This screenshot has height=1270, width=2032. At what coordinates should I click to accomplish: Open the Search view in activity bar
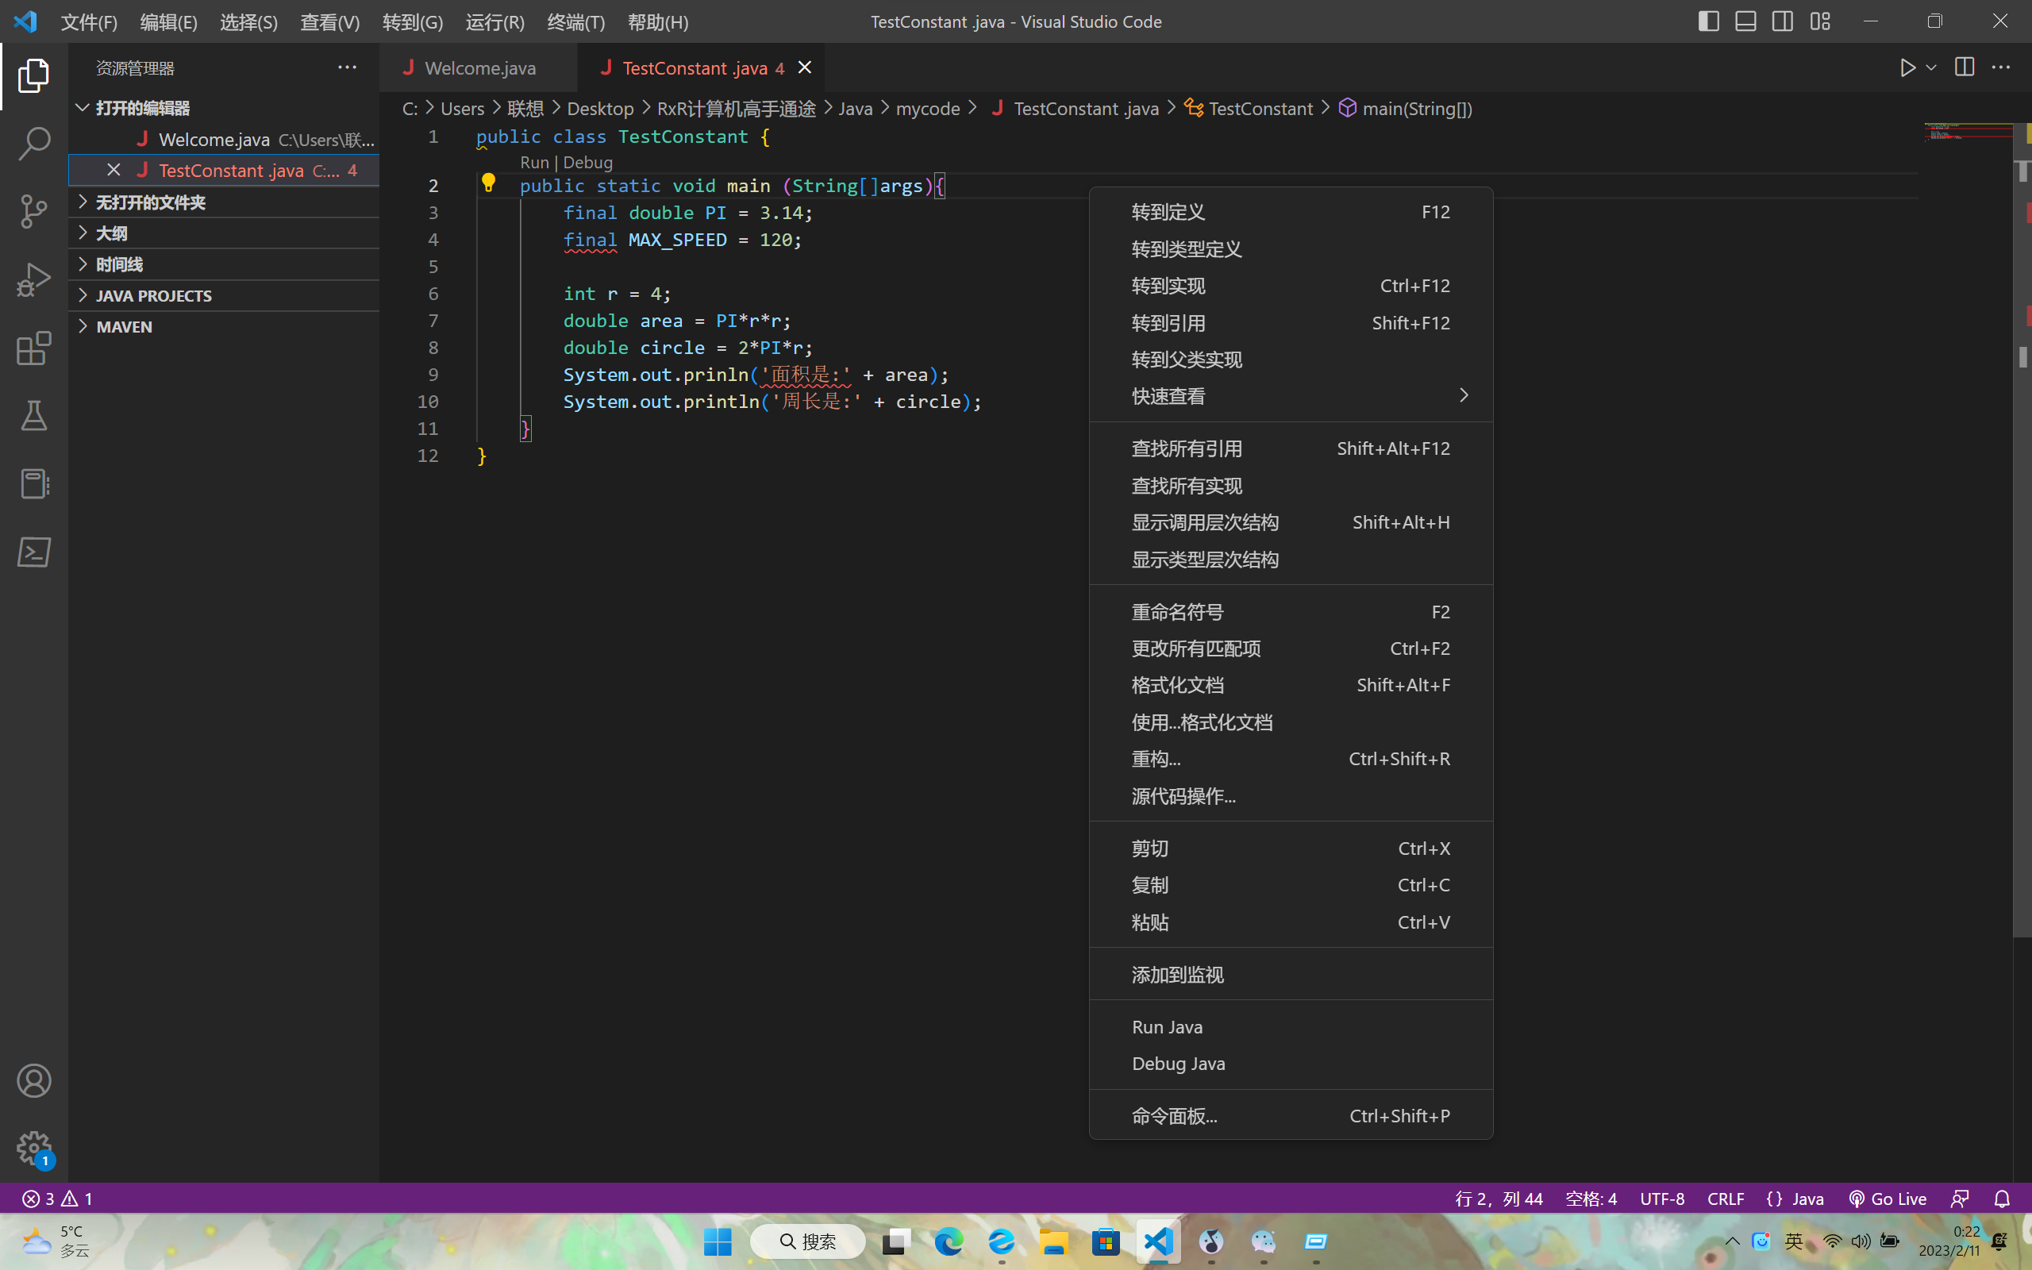point(33,144)
